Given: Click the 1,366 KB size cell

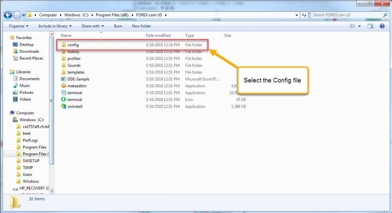Looking at the screenshot, I should click(x=238, y=106).
